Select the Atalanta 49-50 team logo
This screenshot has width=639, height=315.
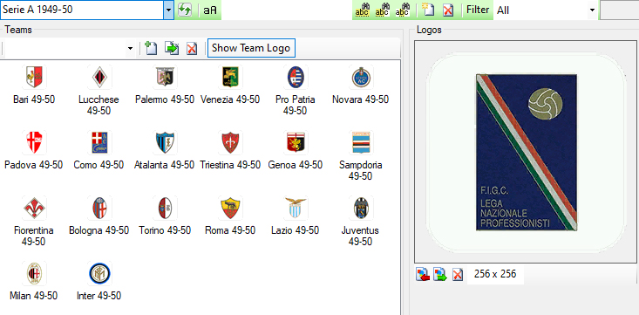(165, 142)
